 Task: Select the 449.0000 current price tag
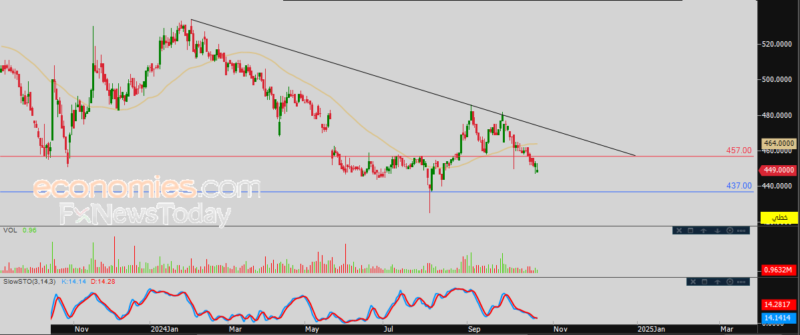click(x=779, y=170)
